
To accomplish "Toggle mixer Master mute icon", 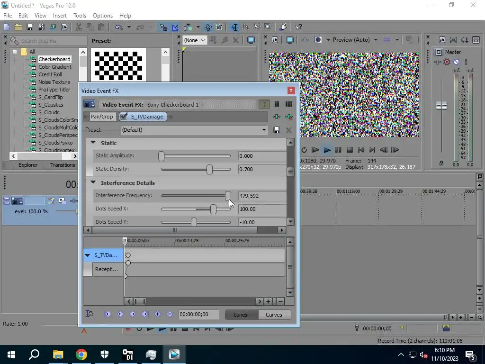I will point(456,62).
